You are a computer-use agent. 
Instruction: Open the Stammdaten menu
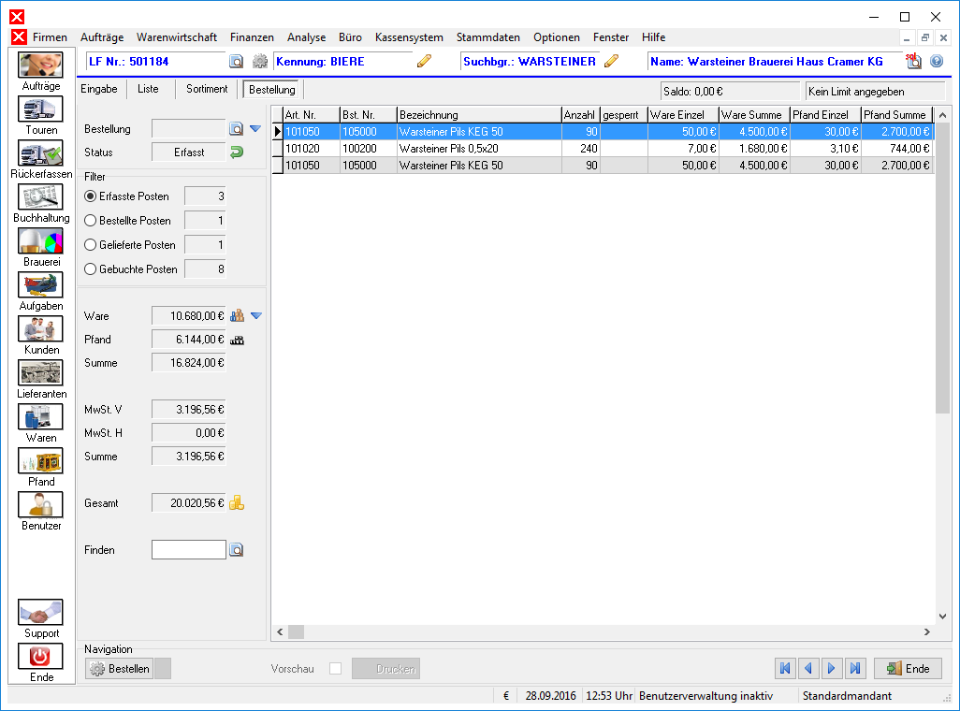488,37
